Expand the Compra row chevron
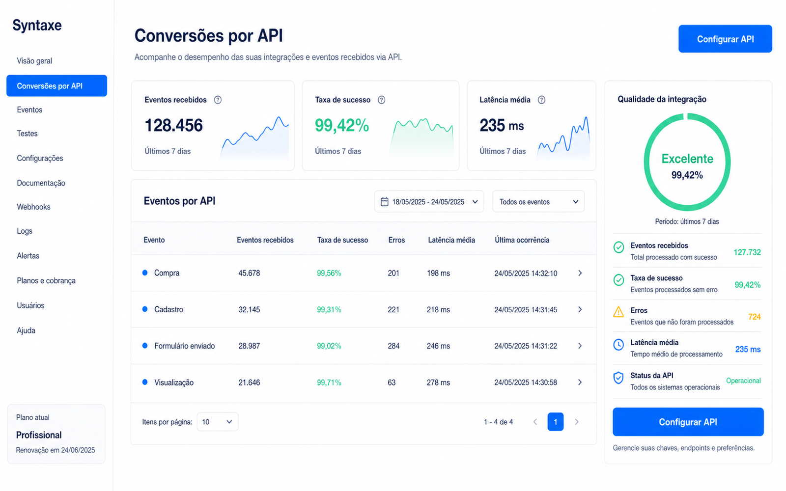 click(x=580, y=273)
